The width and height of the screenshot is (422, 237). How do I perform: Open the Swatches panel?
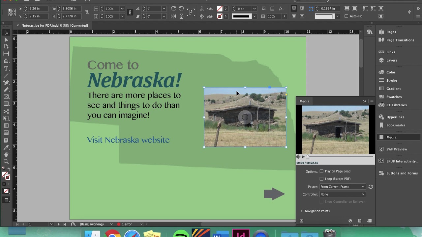[x=394, y=97]
